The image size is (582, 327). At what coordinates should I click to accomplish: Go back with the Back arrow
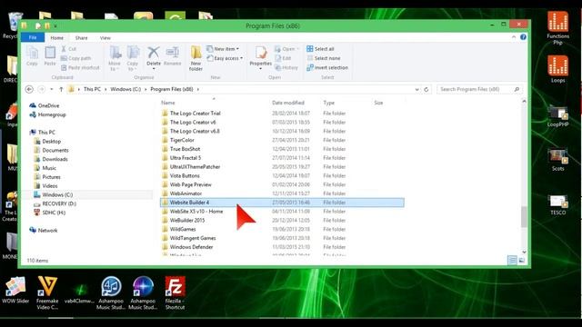29,89
